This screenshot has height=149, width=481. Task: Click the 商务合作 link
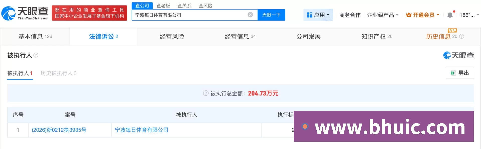[350, 15]
